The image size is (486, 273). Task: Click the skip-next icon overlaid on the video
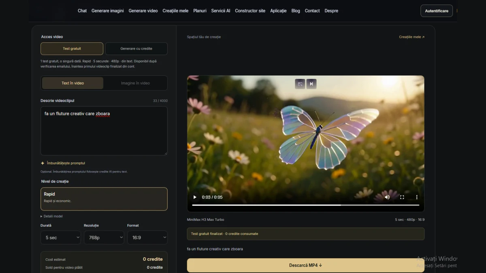(311, 84)
